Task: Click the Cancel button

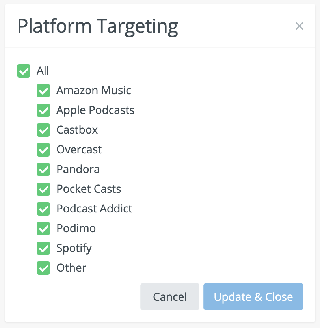Action: click(x=170, y=297)
